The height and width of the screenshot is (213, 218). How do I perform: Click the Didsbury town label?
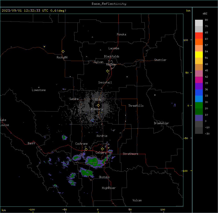click(97, 109)
